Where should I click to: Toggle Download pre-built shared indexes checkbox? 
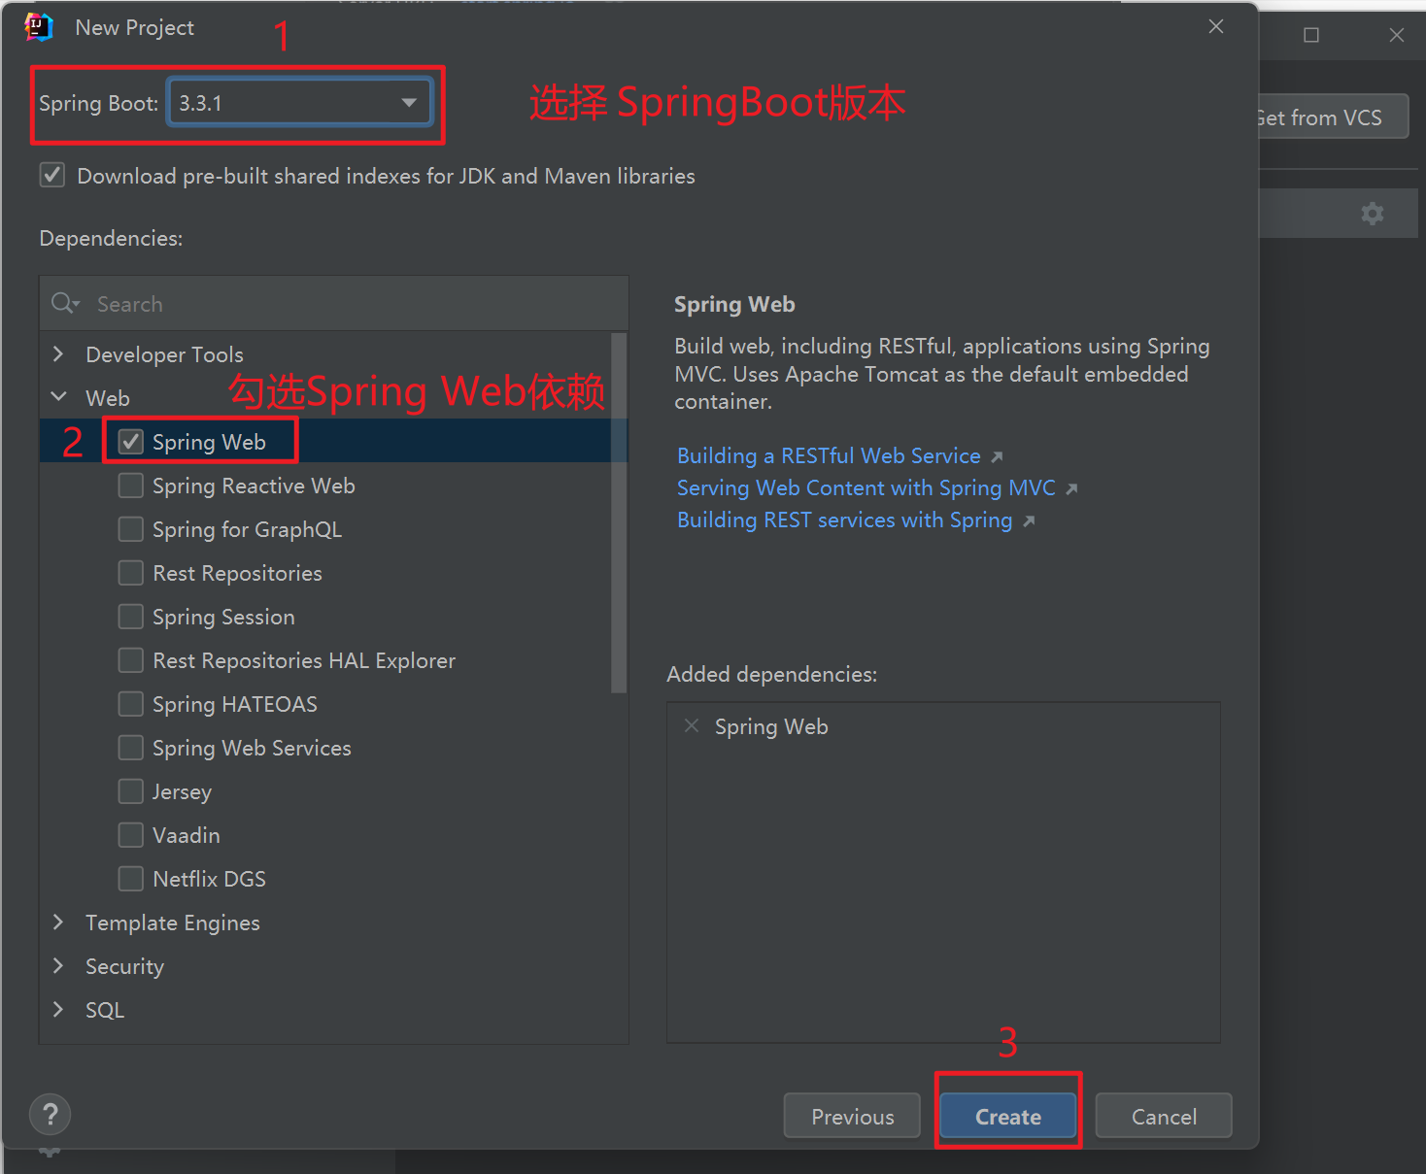click(52, 176)
